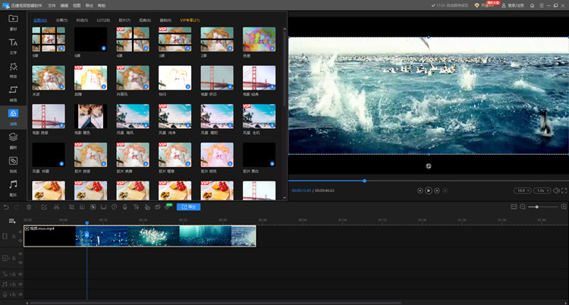Switch to the LUT(28) filter tab
Screen dimensions: 569x305
pyautogui.click(x=103, y=20)
